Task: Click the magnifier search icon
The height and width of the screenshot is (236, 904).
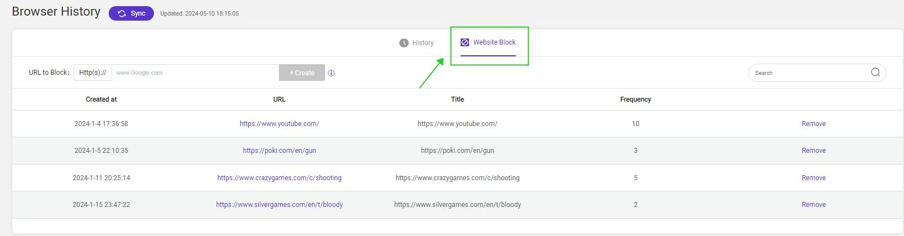Action: coord(875,72)
